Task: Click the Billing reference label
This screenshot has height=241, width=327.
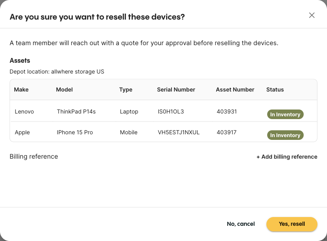Action: (34, 157)
